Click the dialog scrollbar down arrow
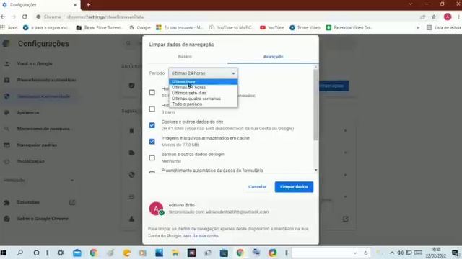 [316, 170]
